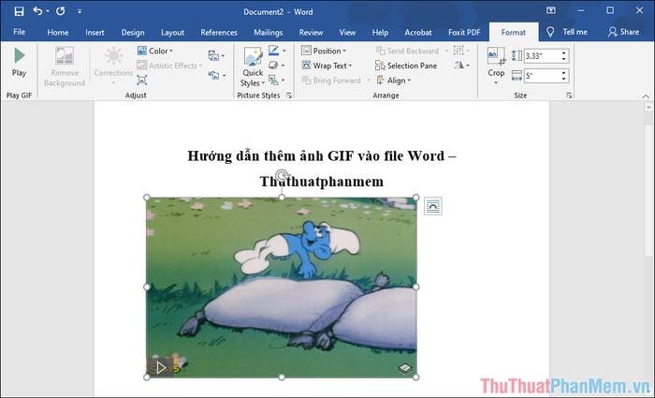Image resolution: width=655 pixels, height=398 pixels.
Task: Switch to the Design tab
Action: click(133, 32)
